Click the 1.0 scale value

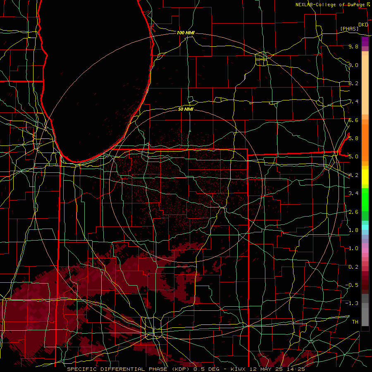click(x=353, y=248)
